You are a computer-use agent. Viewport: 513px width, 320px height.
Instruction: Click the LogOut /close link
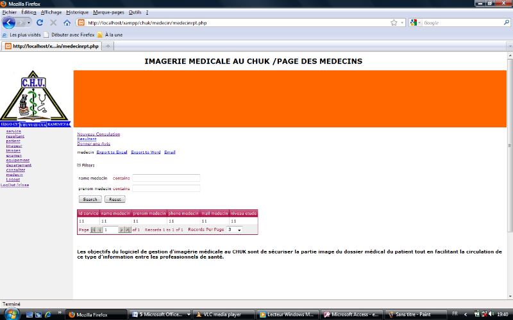pyautogui.click(x=15, y=185)
